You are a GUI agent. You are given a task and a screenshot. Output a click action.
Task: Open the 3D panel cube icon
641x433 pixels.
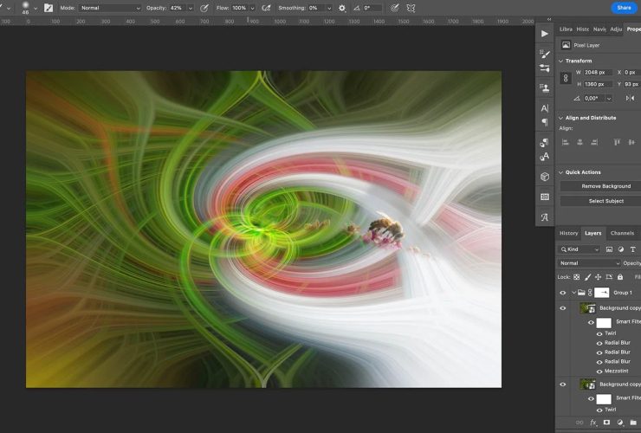pos(544,177)
